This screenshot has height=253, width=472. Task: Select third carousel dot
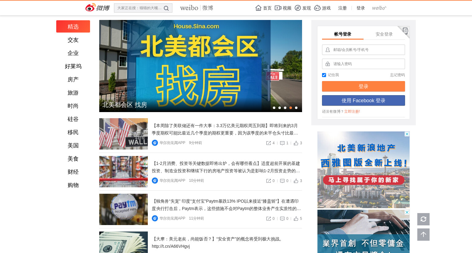coord(285,108)
